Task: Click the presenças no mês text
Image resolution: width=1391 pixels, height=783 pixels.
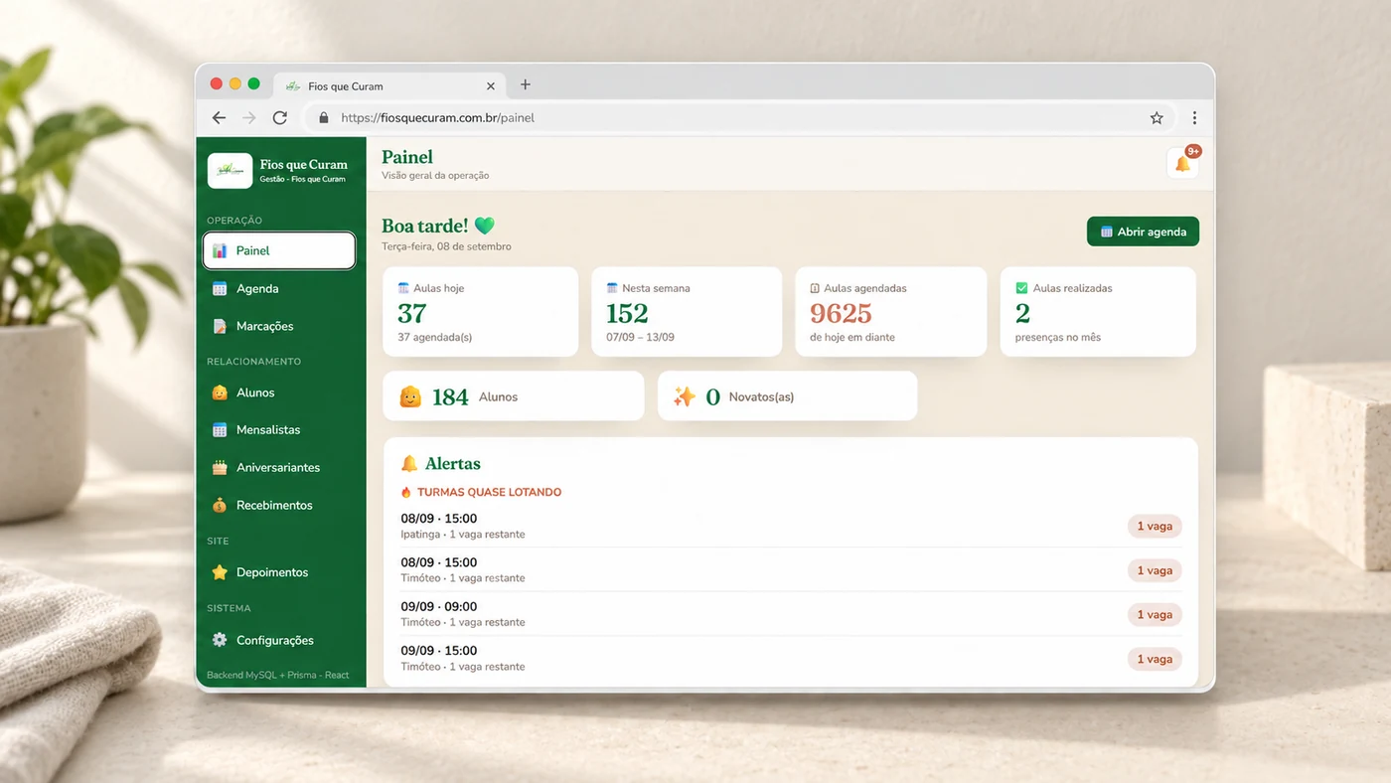Action: (x=1058, y=337)
